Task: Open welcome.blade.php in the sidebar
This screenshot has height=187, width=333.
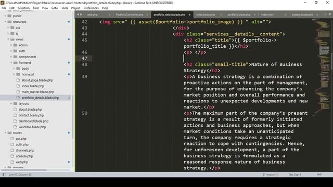Action: point(32,127)
